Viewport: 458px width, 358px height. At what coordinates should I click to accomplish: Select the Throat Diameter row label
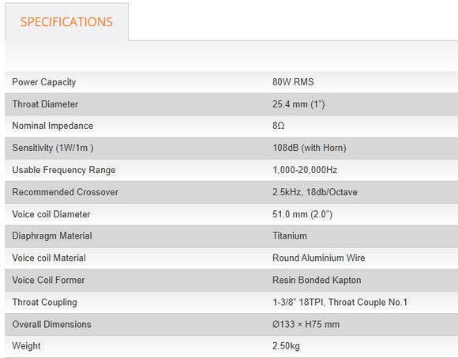(x=45, y=104)
